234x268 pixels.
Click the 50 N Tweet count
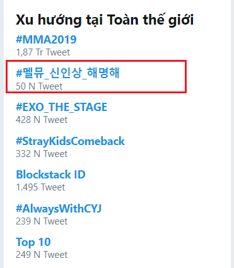pos(39,86)
